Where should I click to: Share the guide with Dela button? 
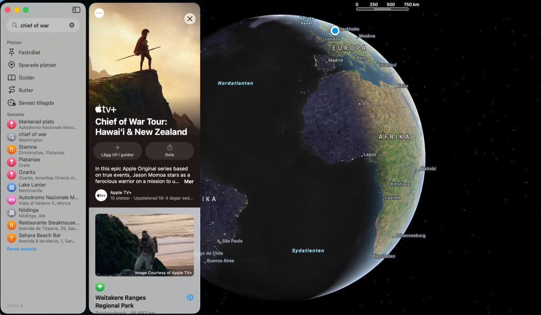[170, 151]
